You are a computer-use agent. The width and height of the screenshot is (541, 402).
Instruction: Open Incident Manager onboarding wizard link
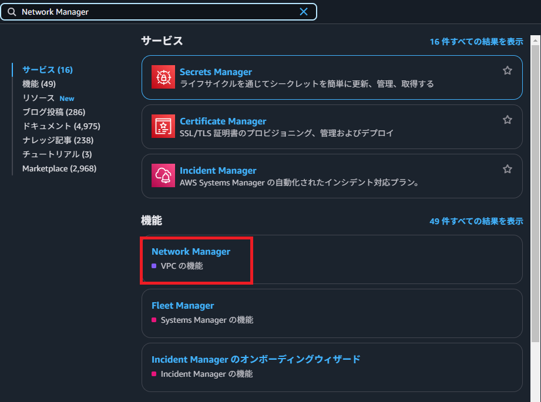(256, 359)
